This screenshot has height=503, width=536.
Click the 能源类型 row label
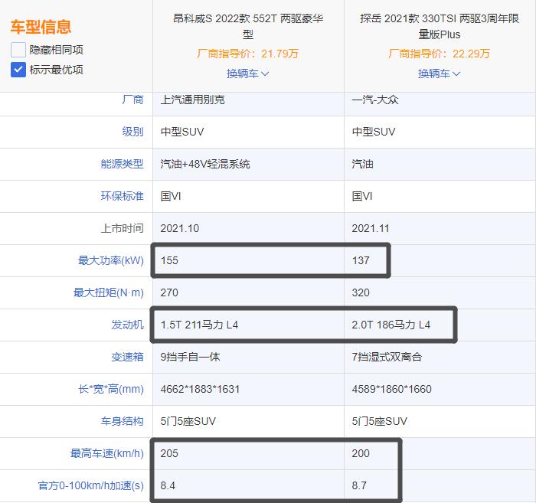click(x=122, y=164)
